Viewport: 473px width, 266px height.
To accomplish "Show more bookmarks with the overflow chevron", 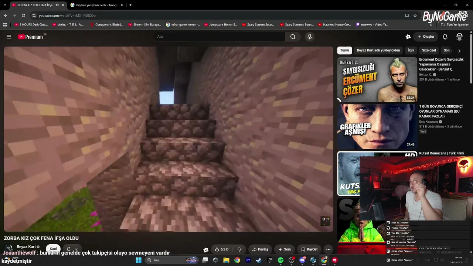I will 431,25.
